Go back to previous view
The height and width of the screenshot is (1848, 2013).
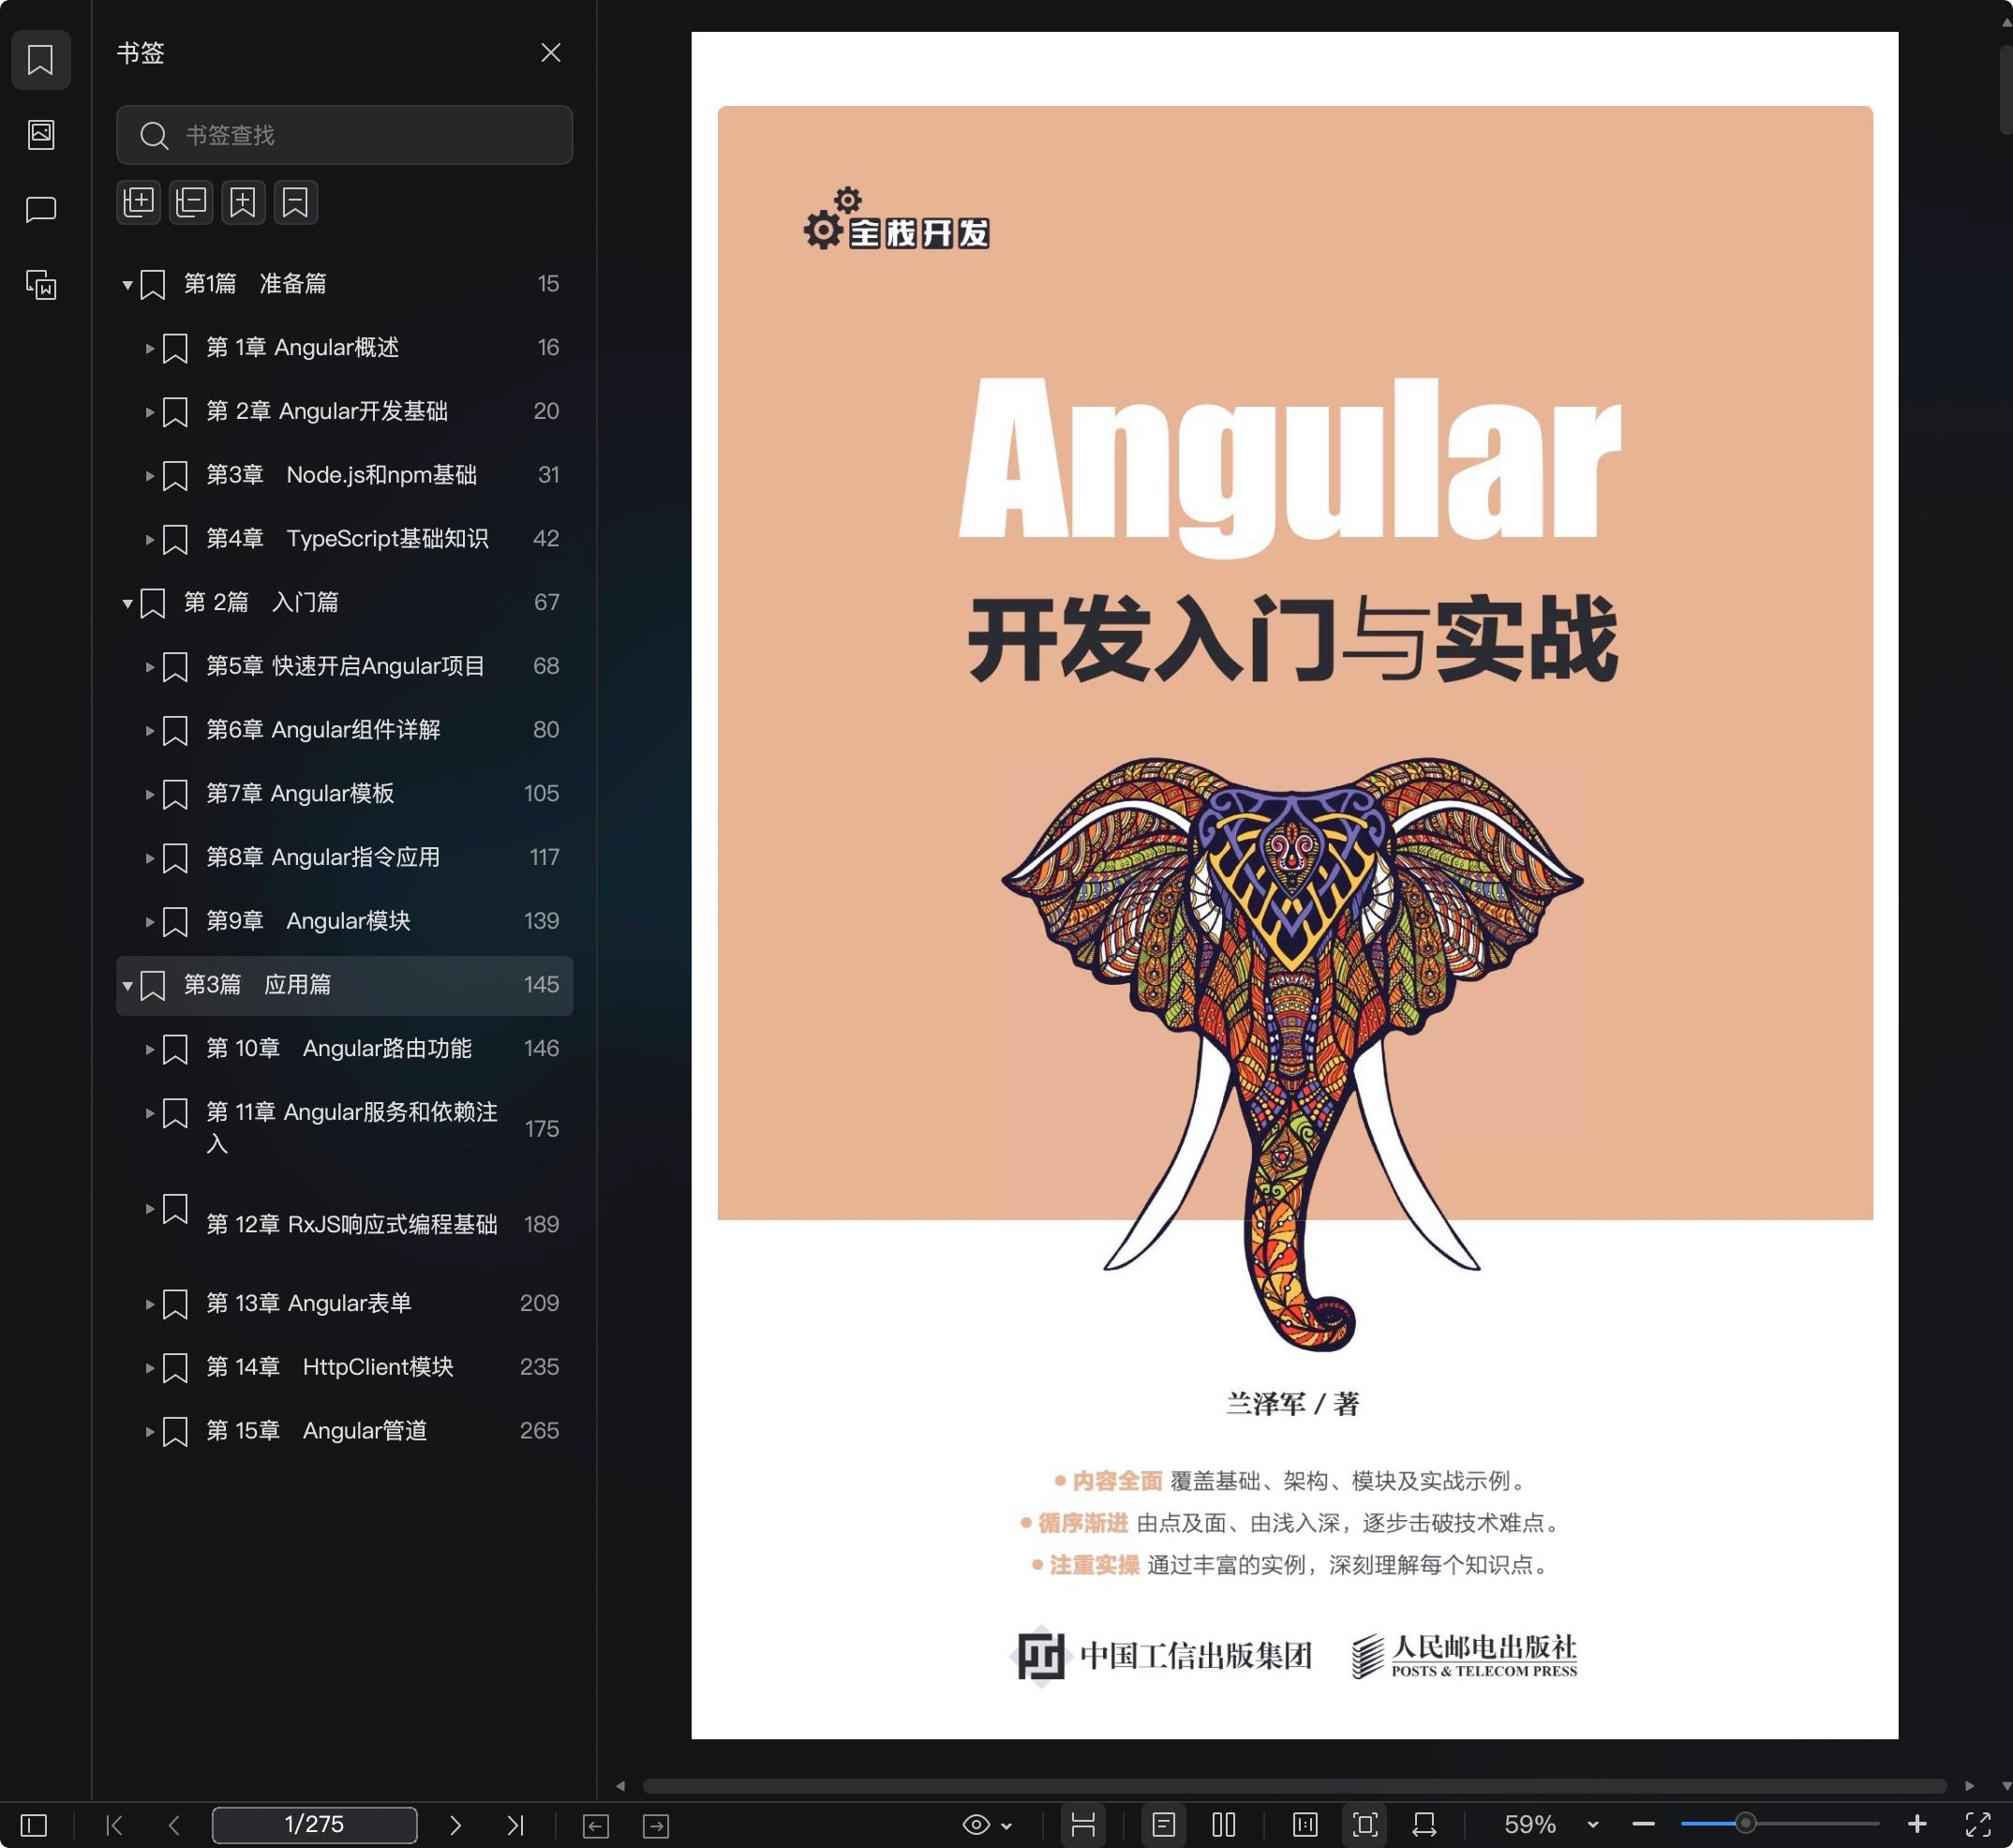tap(596, 1826)
